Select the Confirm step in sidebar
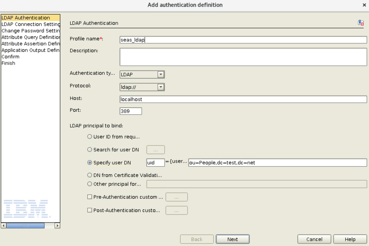The width and height of the screenshot is (369, 246). point(31,57)
